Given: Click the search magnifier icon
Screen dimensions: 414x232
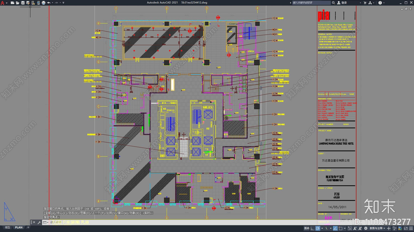Looking at the screenshot, I should click(334, 3).
